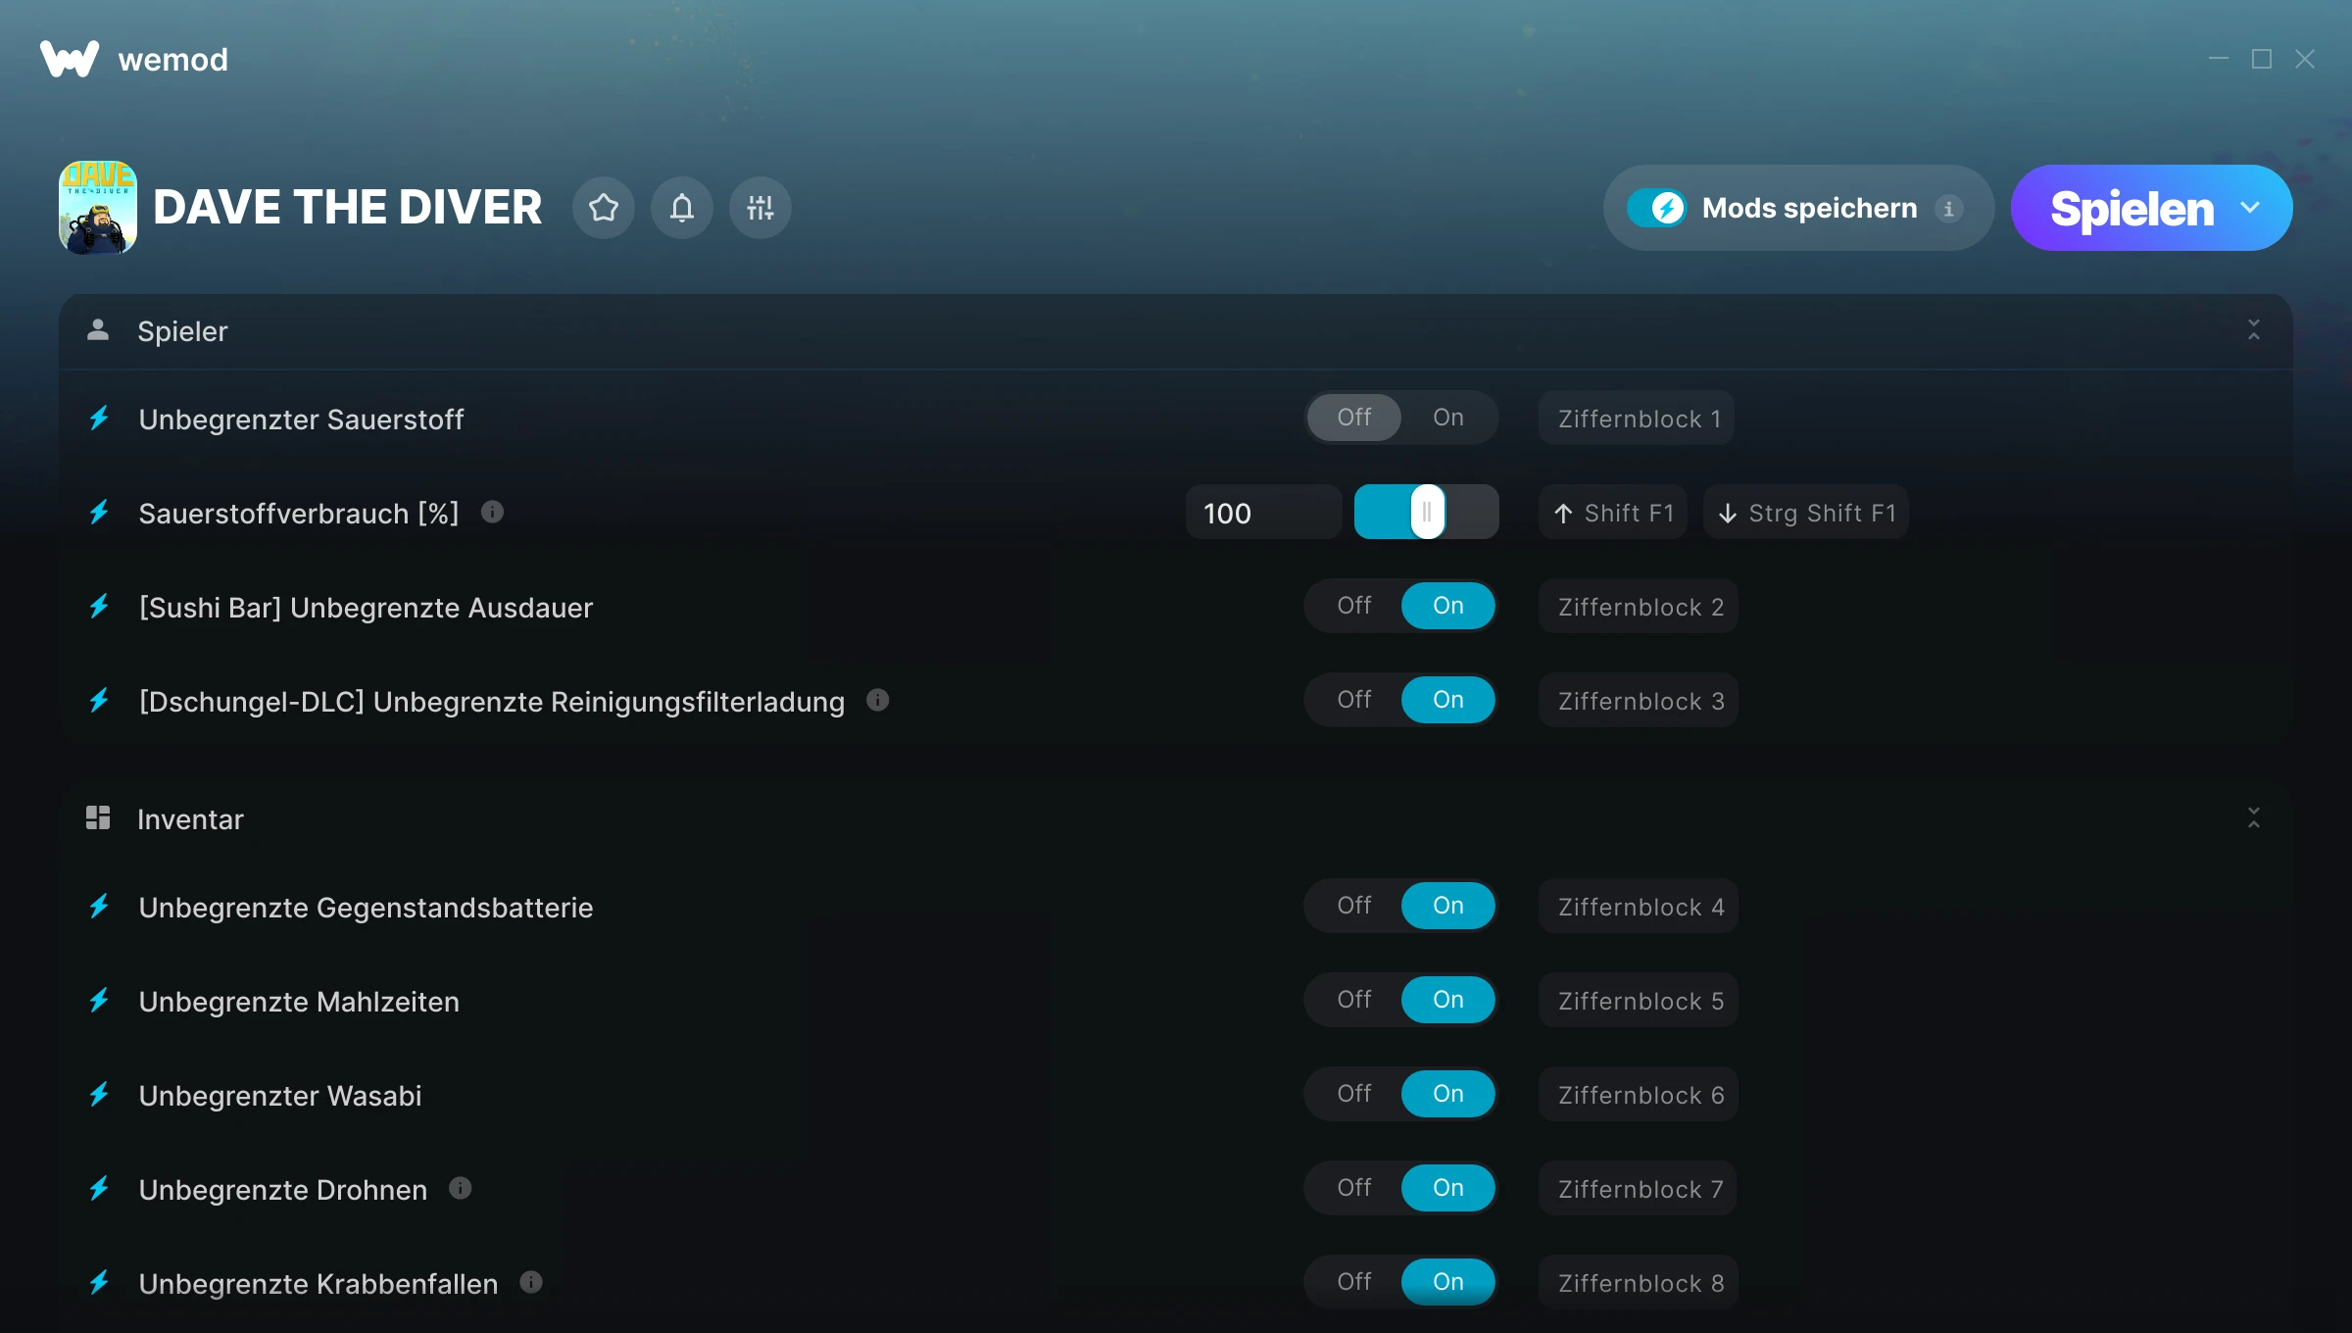Click lightning icon beside Unbegrenzte Krabbenfallen

(x=99, y=1283)
